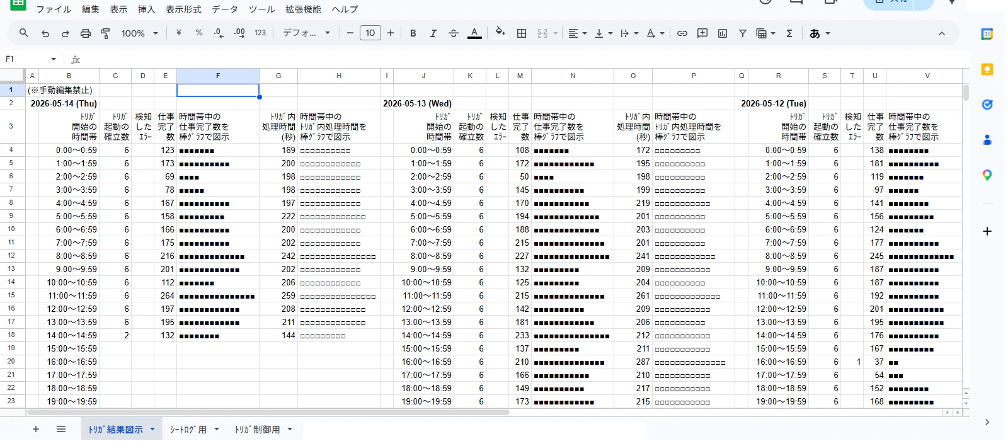Undo the last action

tap(45, 33)
